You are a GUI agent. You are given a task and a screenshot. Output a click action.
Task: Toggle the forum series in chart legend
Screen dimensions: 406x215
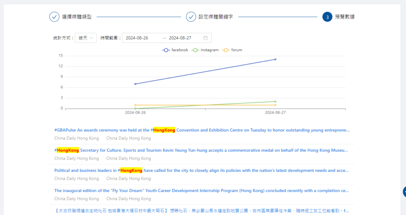pyautogui.click(x=232, y=50)
